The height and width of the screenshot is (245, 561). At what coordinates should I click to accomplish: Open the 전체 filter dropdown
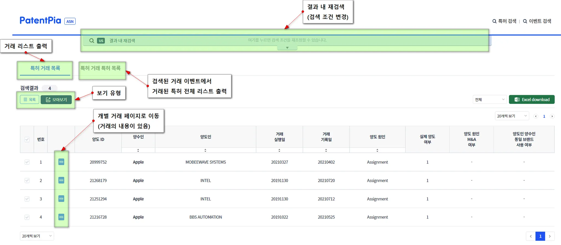click(490, 100)
